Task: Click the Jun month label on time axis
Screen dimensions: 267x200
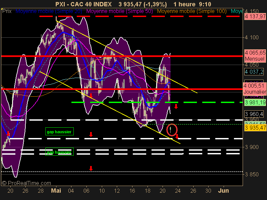Action: 224,191
